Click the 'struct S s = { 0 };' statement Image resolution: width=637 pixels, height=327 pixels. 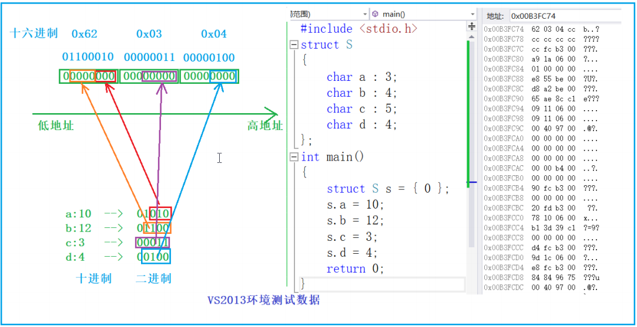388,189
